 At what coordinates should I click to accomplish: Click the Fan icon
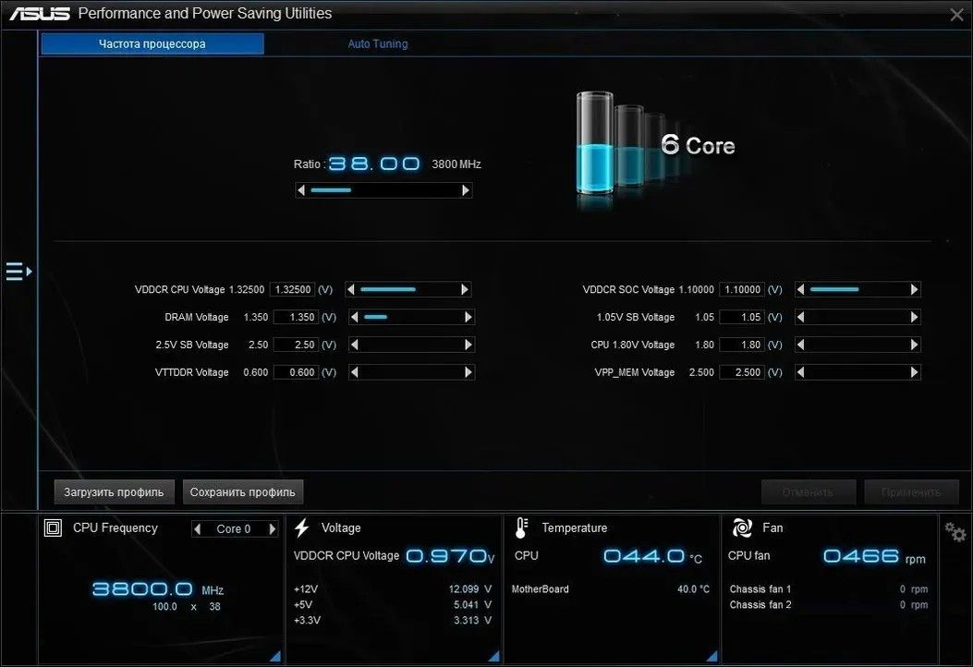tap(741, 528)
